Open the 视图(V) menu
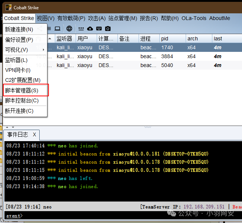This screenshot has width=242, height=223. tap(46, 19)
